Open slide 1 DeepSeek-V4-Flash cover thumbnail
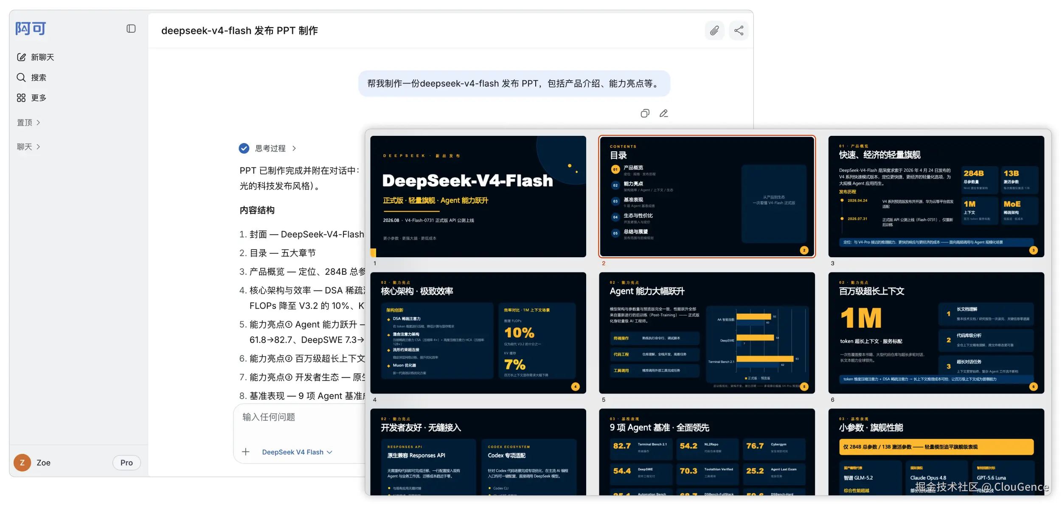The image size is (1062, 506). coord(478,197)
